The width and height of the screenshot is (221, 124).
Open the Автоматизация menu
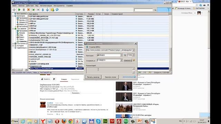46,6
